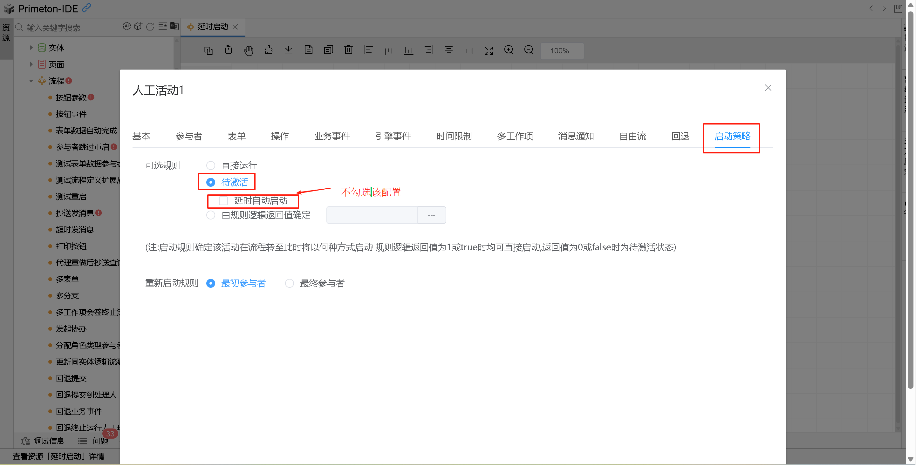
Task: Collapse the 流程 tree node
Action: point(31,81)
